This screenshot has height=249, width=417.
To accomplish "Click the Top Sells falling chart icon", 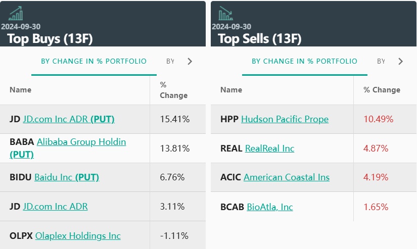I will tap(225, 14).
